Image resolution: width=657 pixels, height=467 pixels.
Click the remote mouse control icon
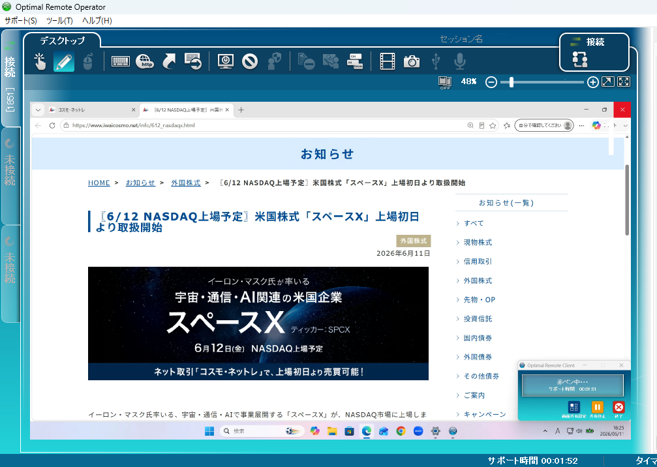tap(87, 61)
